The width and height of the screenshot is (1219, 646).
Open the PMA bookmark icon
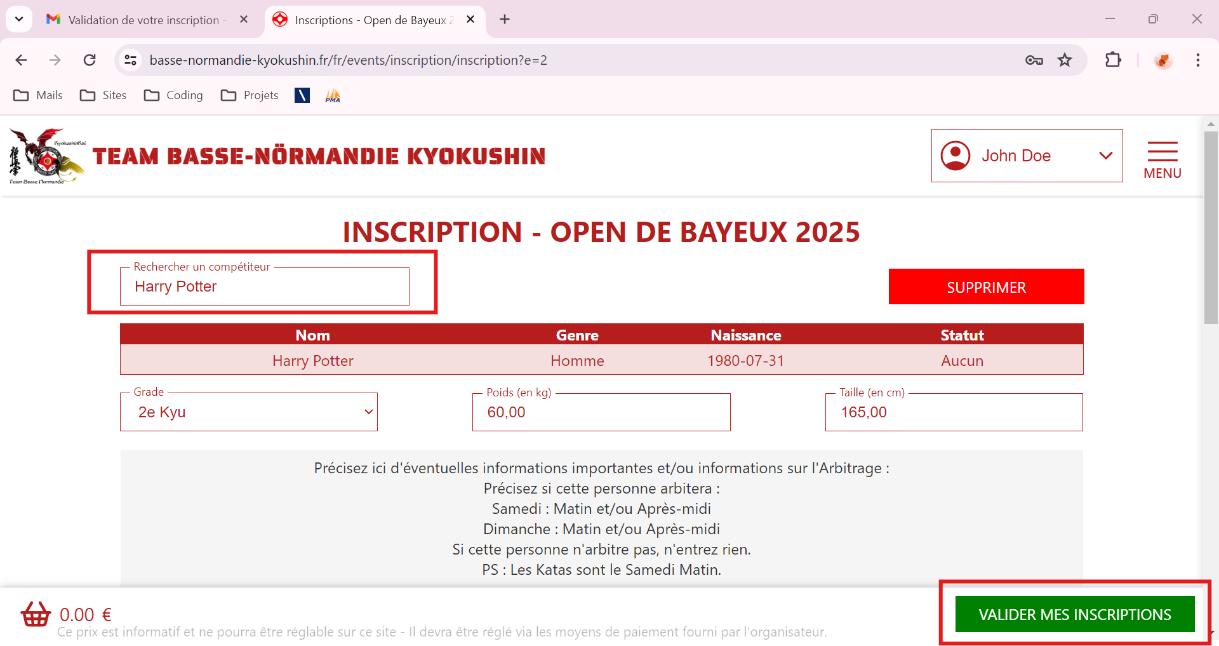(x=333, y=95)
